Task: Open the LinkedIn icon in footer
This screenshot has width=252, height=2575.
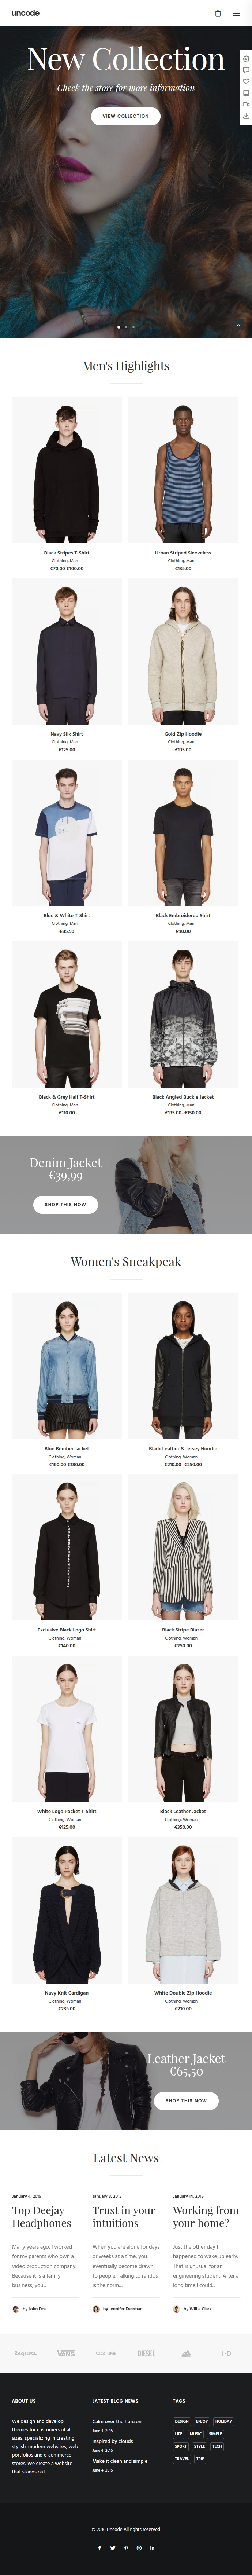Action: (x=153, y=2547)
